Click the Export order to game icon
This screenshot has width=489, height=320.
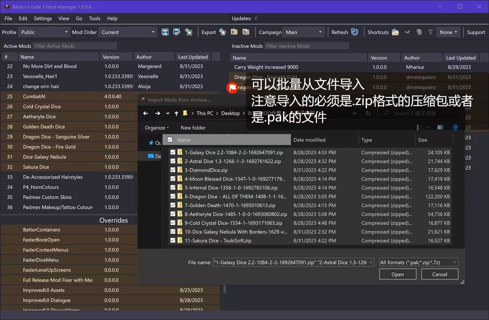[x=223, y=32]
